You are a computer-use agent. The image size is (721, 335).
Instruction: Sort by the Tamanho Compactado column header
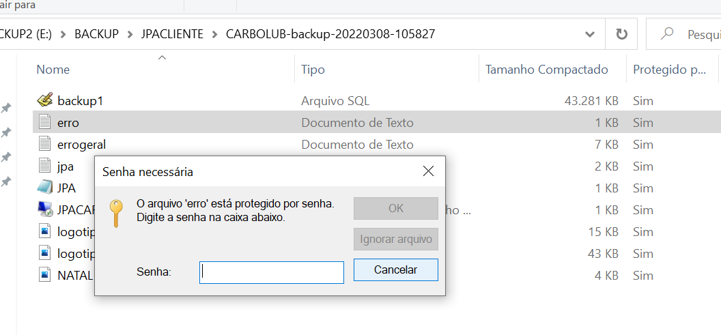coord(546,70)
